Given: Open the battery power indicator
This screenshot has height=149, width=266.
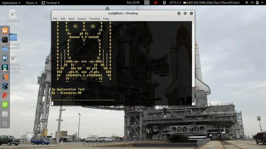Looking at the screenshot, I should coord(257,3).
